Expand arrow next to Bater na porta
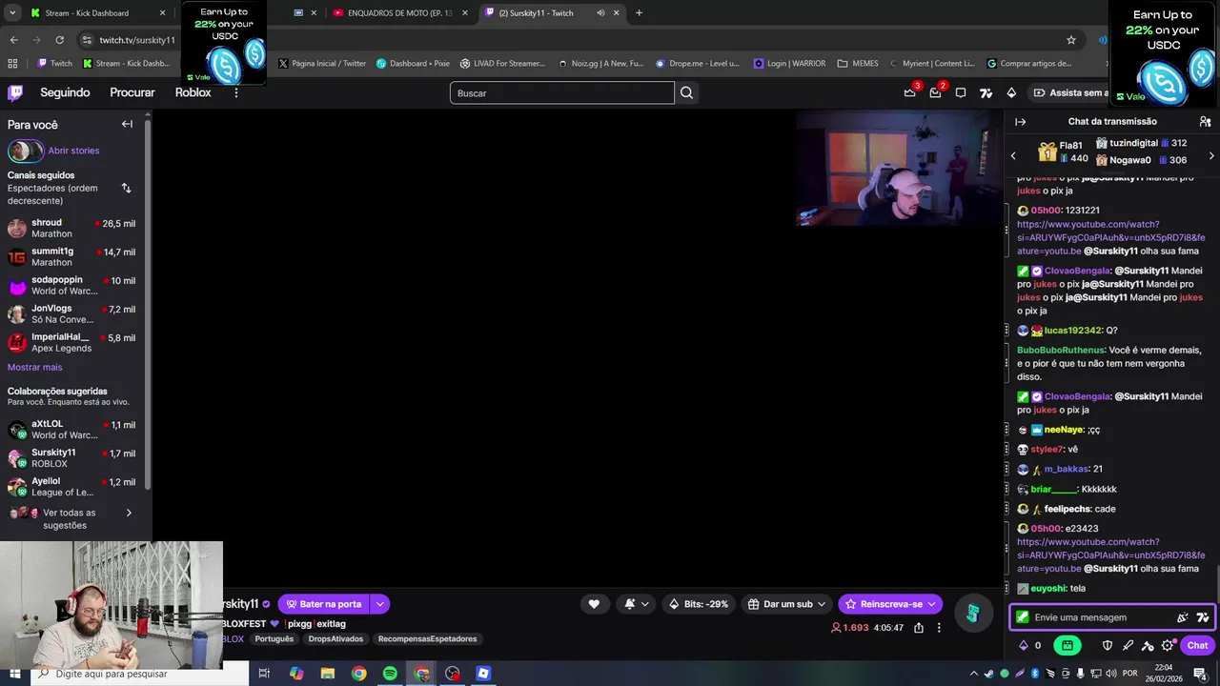 (x=380, y=604)
